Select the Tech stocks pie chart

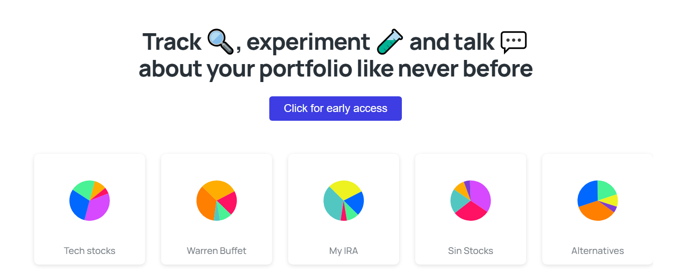(90, 200)
